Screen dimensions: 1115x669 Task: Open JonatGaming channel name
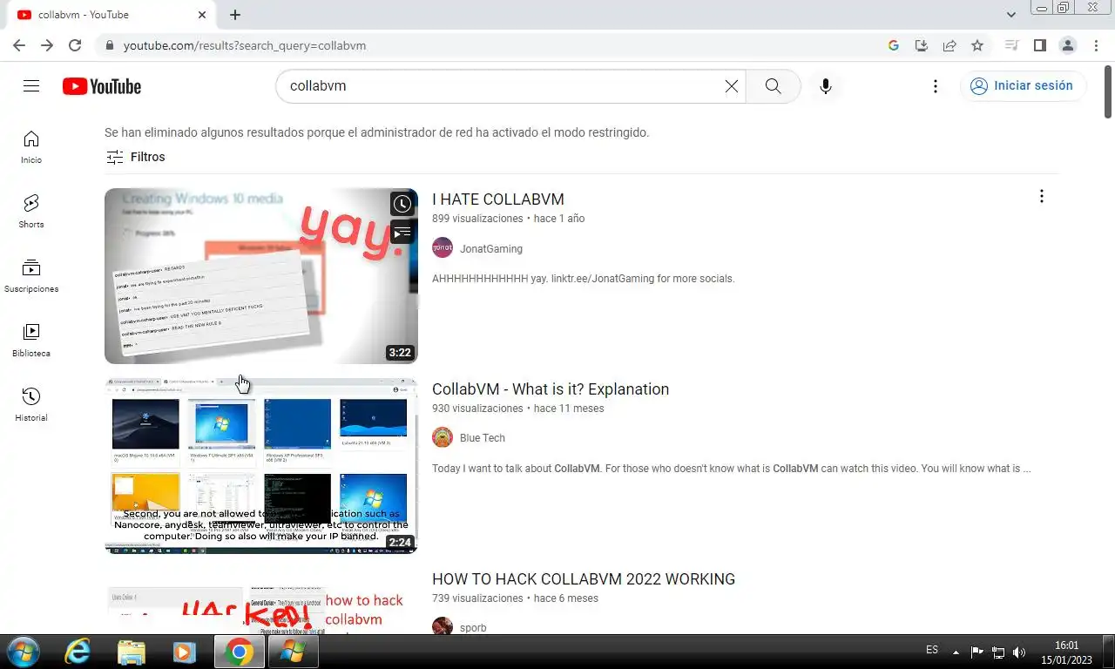click(x=491, y=249)
